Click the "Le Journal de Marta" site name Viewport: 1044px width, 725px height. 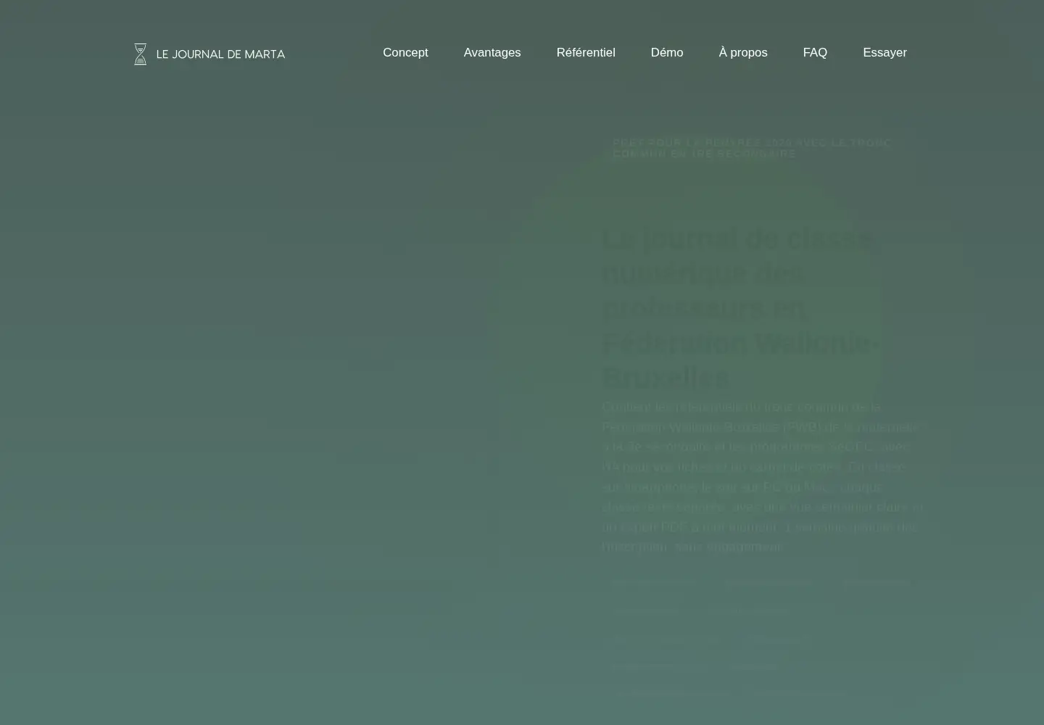coord(220,54)
